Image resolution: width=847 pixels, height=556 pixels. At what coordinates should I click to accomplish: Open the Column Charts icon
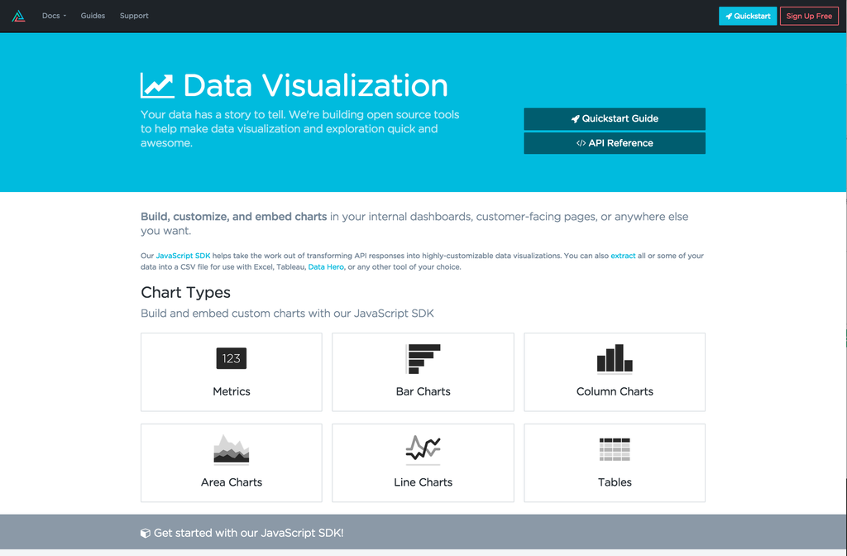click(615, 359)
